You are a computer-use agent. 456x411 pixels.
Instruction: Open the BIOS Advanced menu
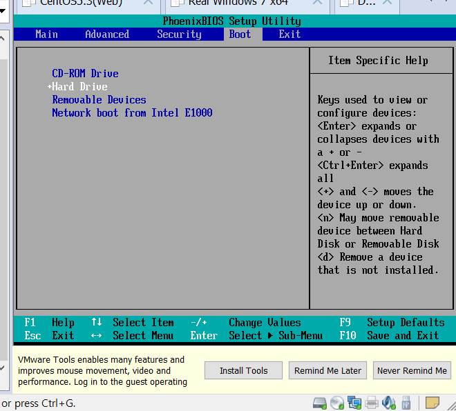tap(107, 34)
